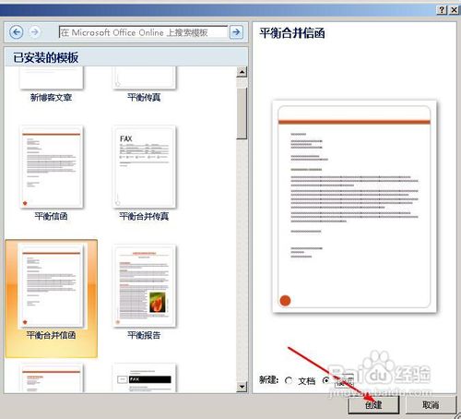Click the search go arrow button
The width and height of the screenshot is (461, 419).
pos(236,32)
